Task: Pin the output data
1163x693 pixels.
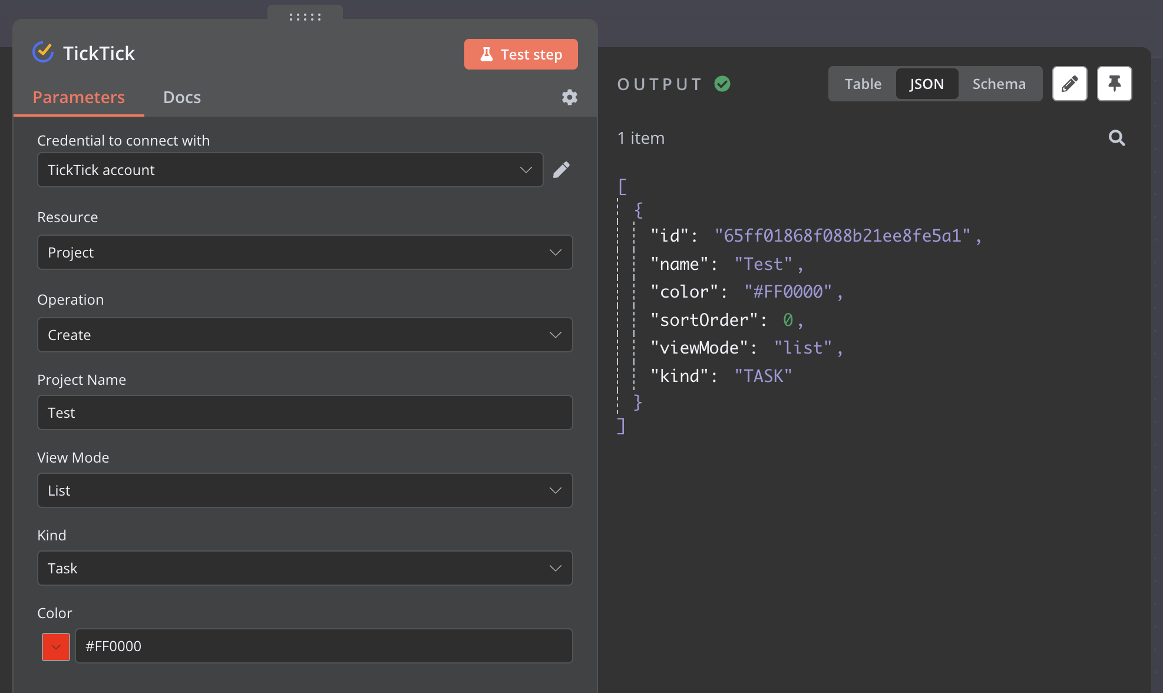Action: (x=1114, y=84)
